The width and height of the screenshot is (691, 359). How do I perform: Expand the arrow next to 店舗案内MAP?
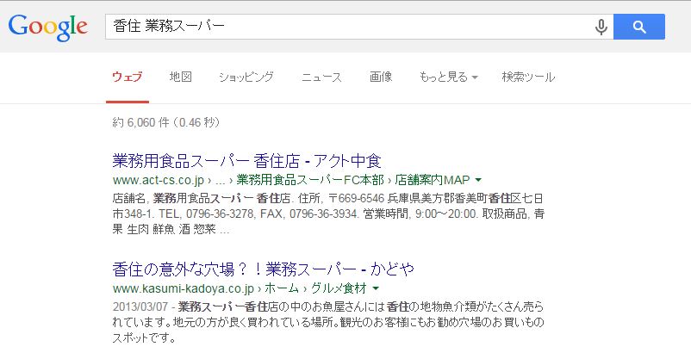click(x=478, y=180)
